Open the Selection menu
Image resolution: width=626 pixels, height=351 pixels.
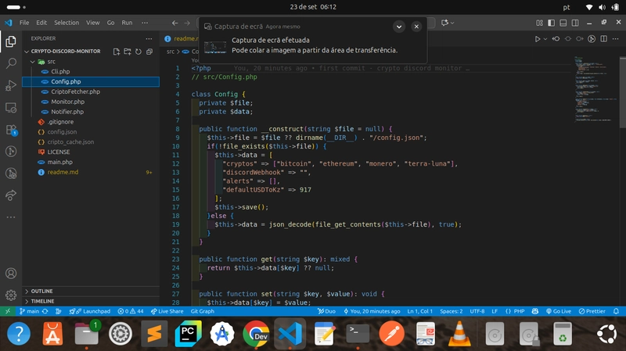[67, 23]
